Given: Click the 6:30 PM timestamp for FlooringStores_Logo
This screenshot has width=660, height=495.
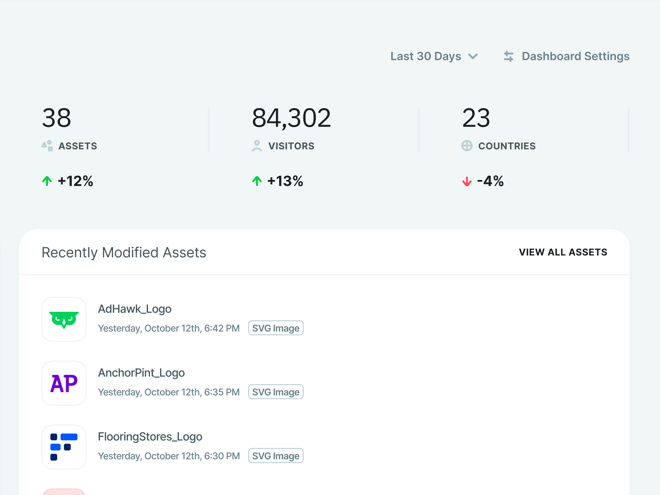Looking at the screenshot, I should [x=169, y=456].
